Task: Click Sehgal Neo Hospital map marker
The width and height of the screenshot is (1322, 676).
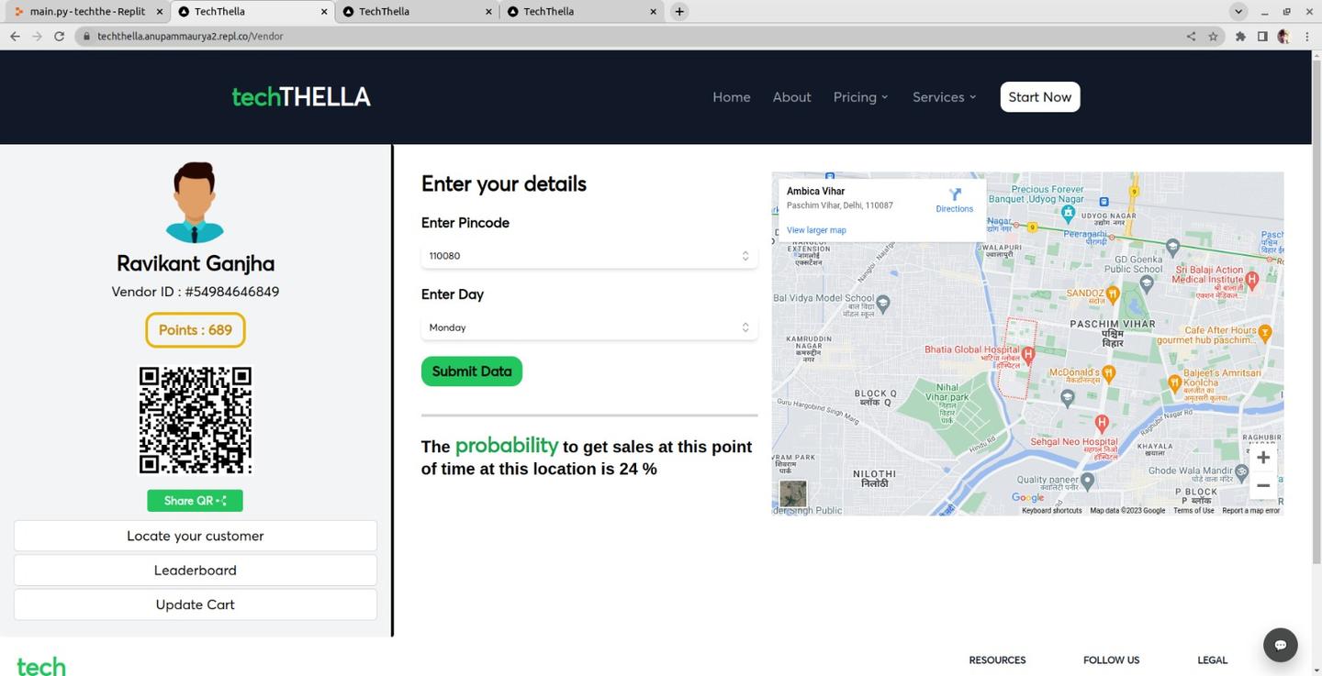Action: point(1102,423)
